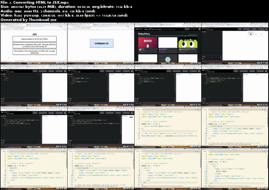The height and width of the screenshot is (190, 269).
Task: Select the middle Editor Layout option at 00:01:18
Action: tap(256, 34)
